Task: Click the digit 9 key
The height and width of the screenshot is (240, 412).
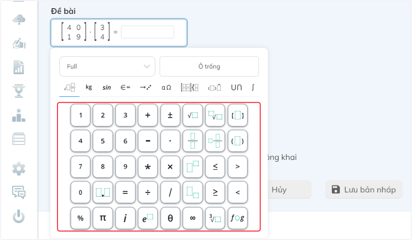Action: (125, 167)
